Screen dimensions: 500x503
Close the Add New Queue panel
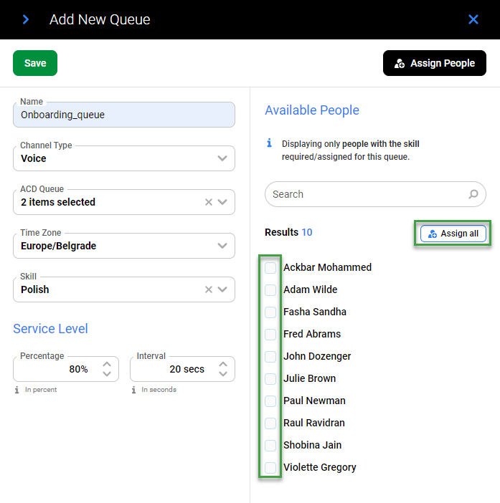pyautogui.click(x=473, y=19)
